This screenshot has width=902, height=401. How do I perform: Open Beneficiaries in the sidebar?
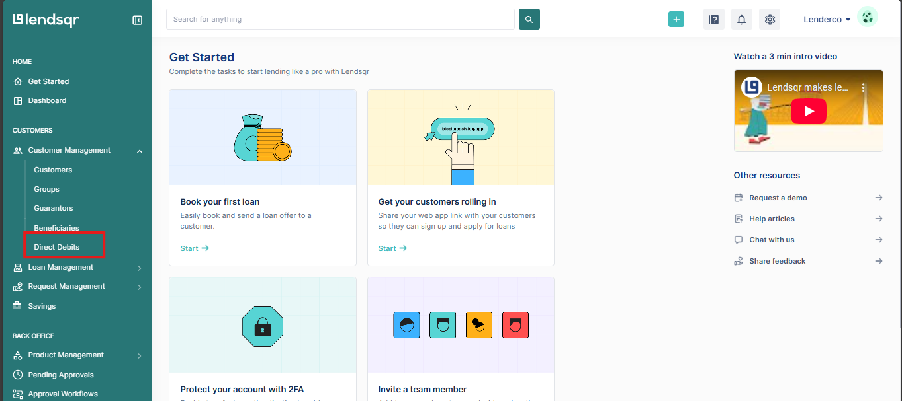point(57,228)
